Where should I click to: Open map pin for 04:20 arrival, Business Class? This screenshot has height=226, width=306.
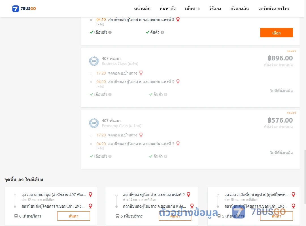pos(178,81)
